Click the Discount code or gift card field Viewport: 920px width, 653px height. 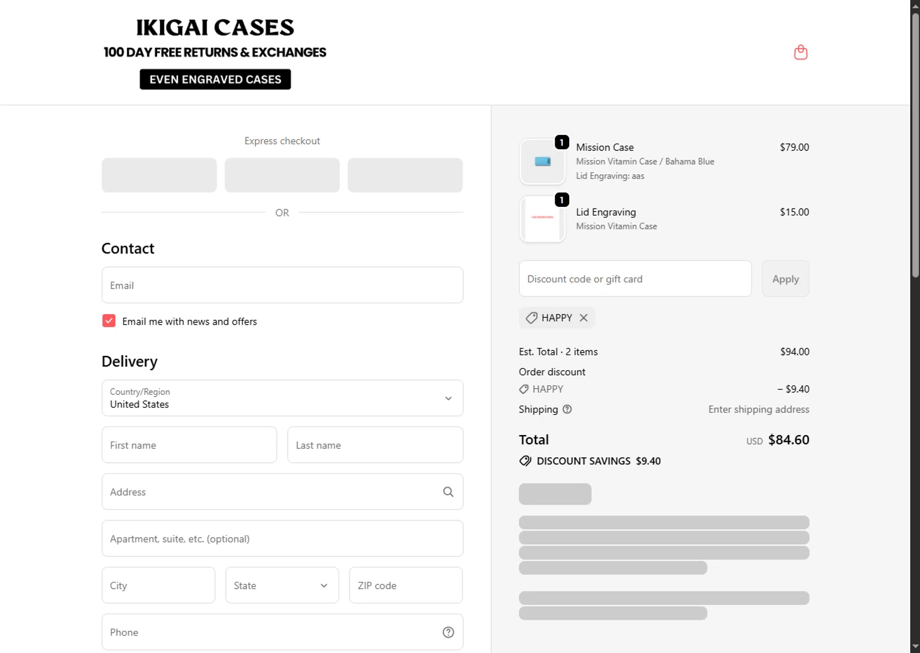635,279
